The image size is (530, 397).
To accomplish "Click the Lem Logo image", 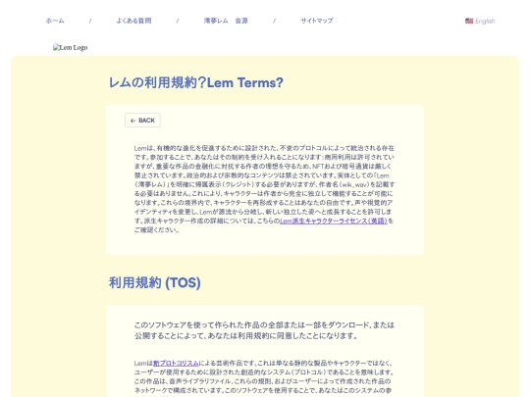I will pyautogui.click(x=71, y=48).
